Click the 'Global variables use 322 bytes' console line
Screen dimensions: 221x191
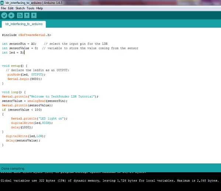pos(109,181)
